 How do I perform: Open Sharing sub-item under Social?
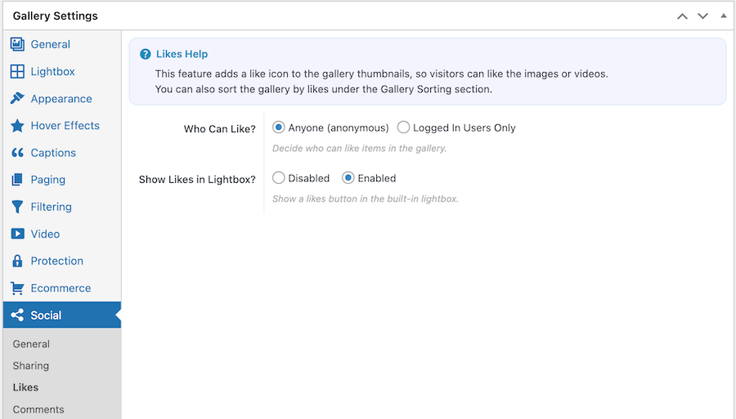(x=31, y=366)
